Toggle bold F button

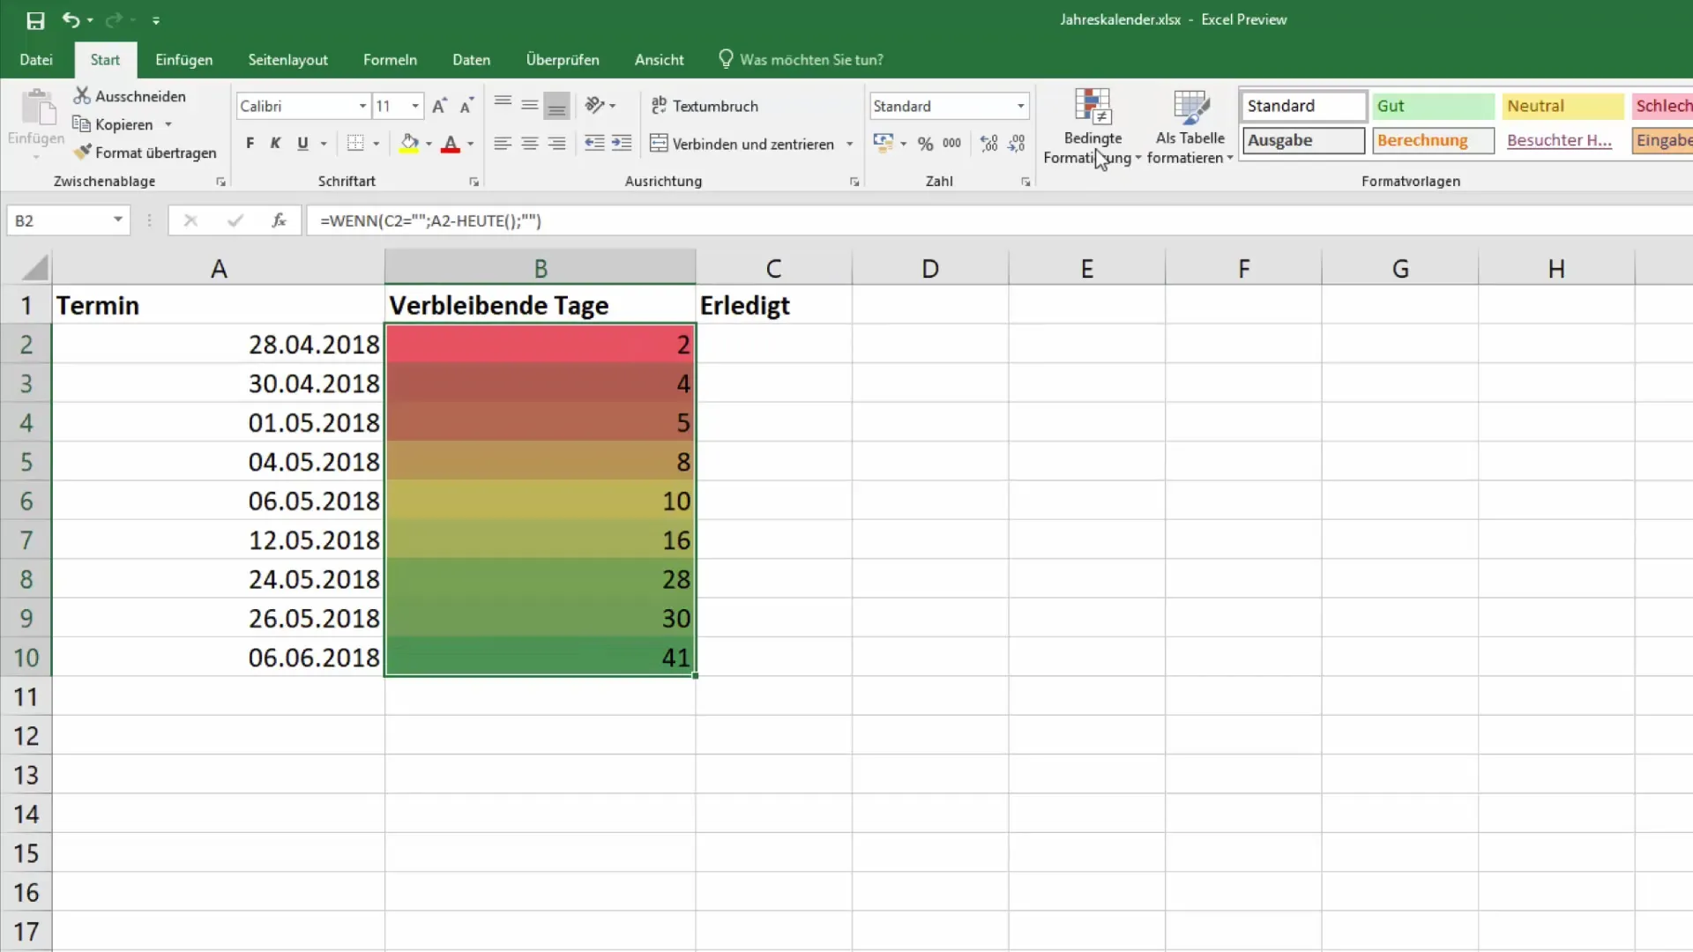[250, 144]
